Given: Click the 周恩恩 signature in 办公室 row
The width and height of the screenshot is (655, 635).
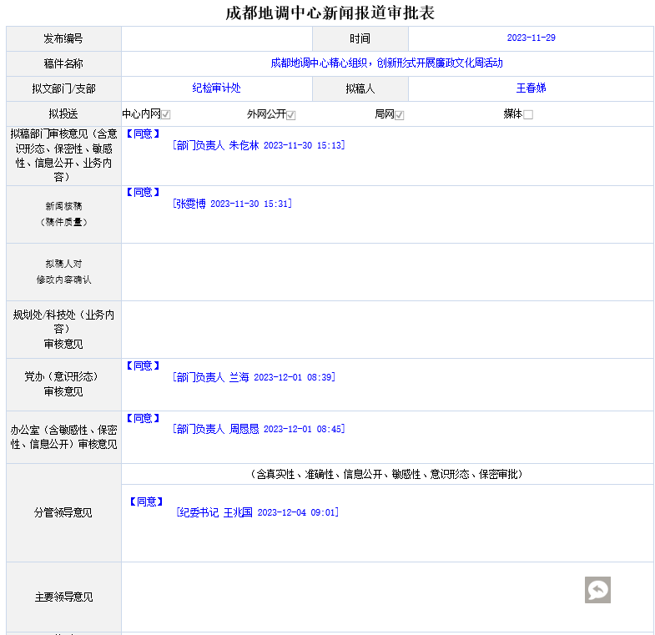Looking at the screenshot, I should [x=259, y=429].
